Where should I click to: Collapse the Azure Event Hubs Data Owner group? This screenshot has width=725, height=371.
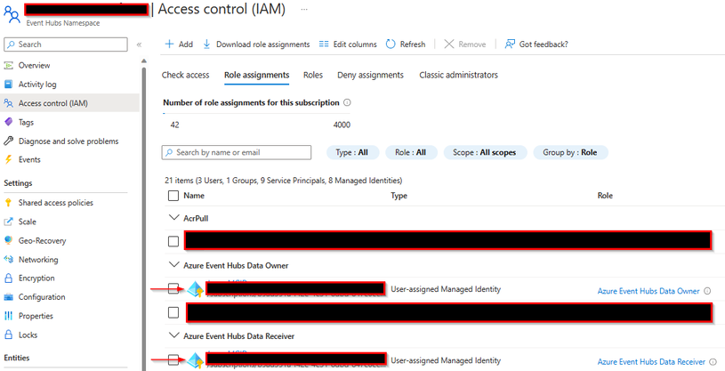tap(173, 264)
